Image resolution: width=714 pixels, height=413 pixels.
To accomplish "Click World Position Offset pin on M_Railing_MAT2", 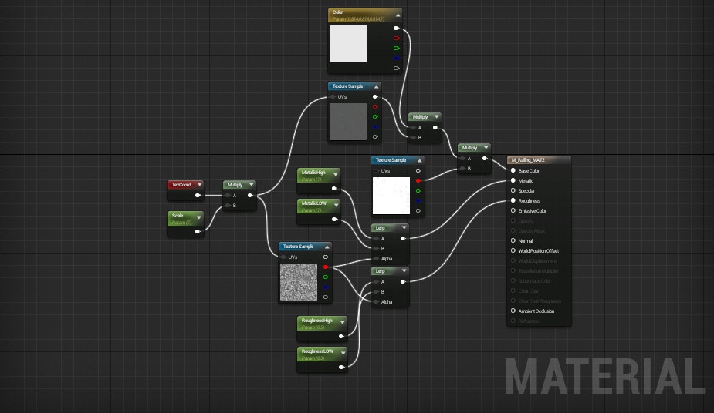I will 513,250.
